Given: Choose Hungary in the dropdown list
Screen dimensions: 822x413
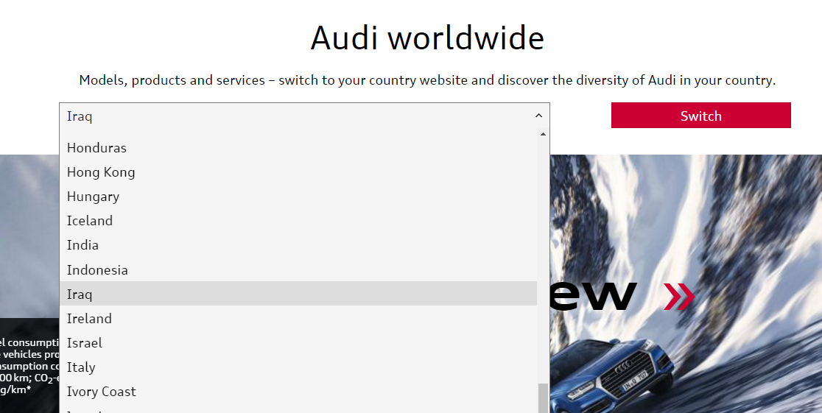Looking at the screenshot, I should tap(298, 197).
